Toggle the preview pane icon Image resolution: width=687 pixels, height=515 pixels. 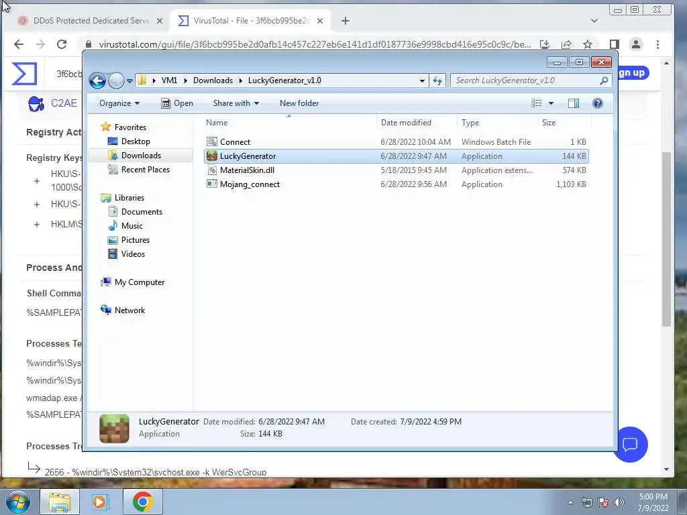pyautogui.click(x=574, y=103)
